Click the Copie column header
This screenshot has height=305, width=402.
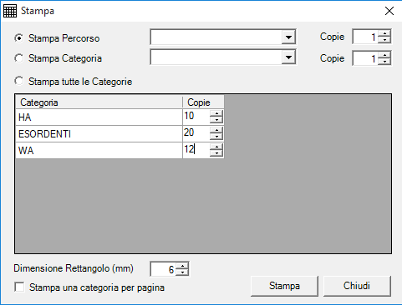coord(203,102)
